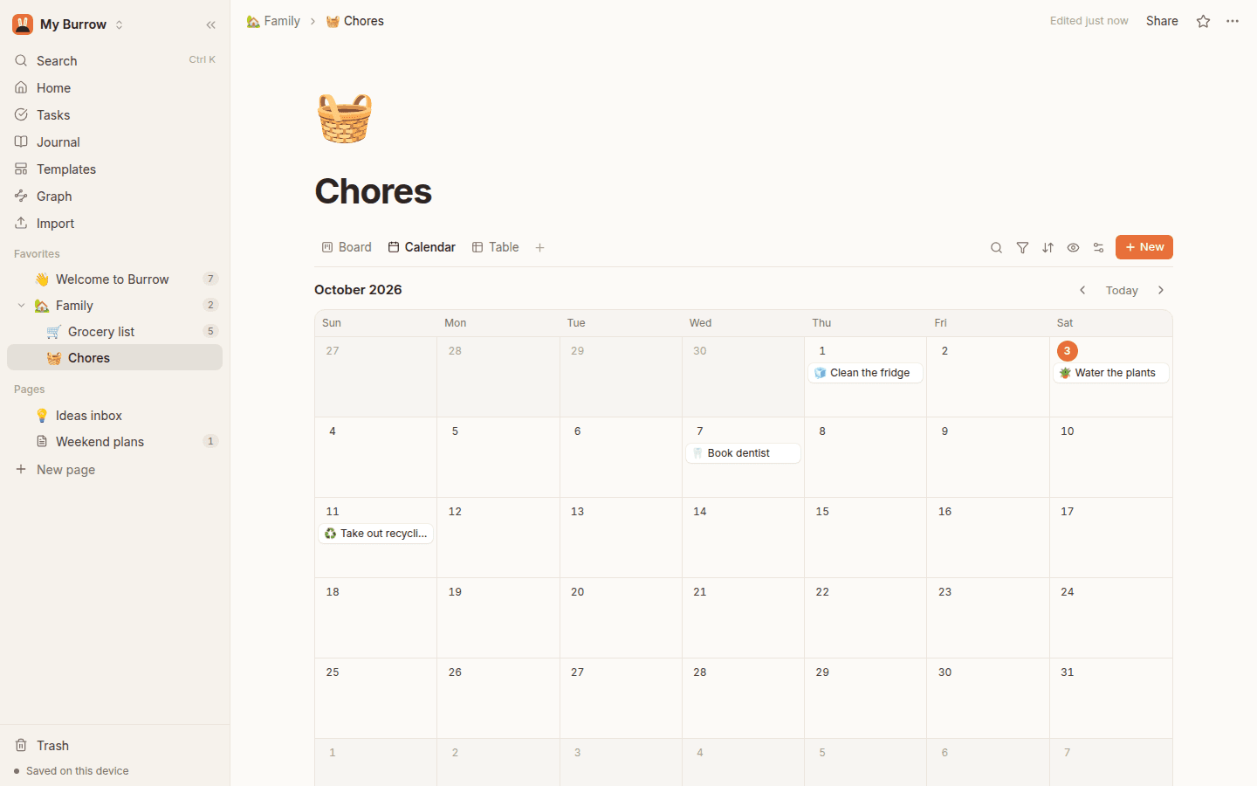Click the Grocery list count badge 5
The width and height of the screenshot is (1257, 786).
210,331
